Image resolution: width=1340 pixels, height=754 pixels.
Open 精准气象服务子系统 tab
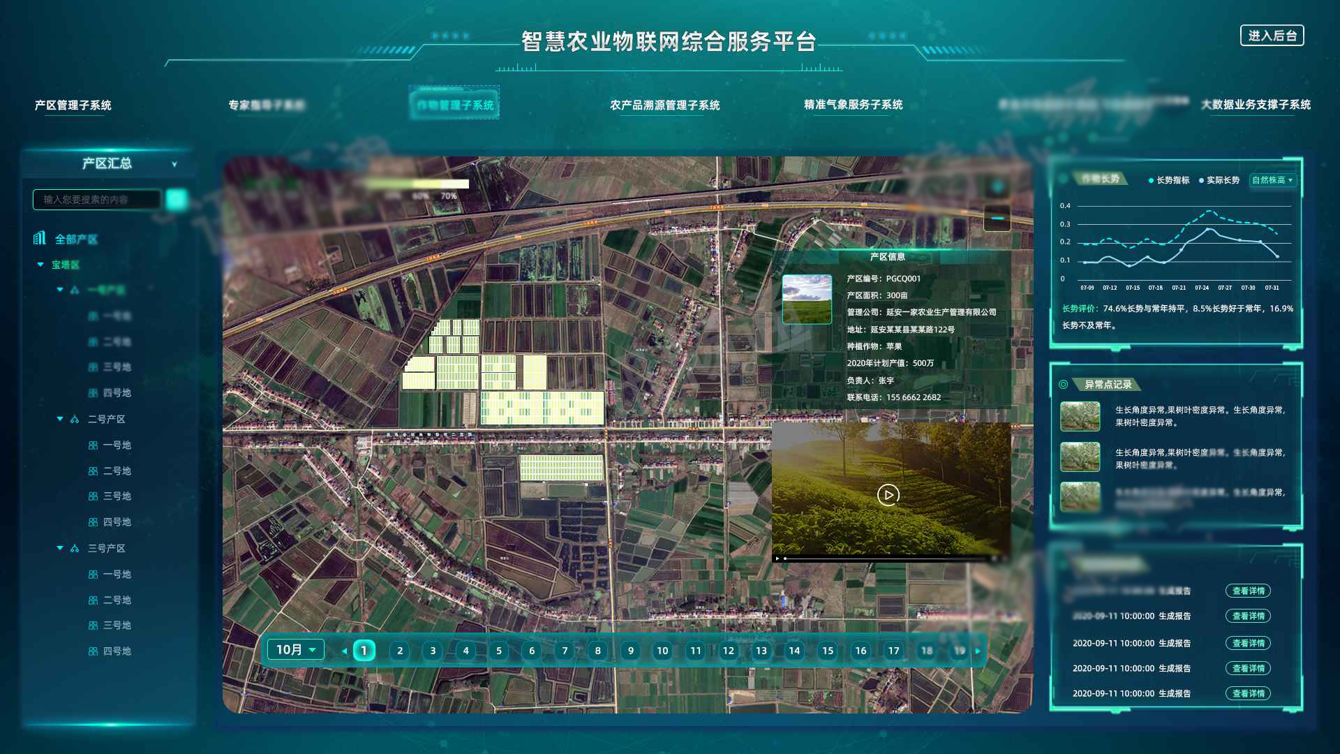click(x=853, y=105)
